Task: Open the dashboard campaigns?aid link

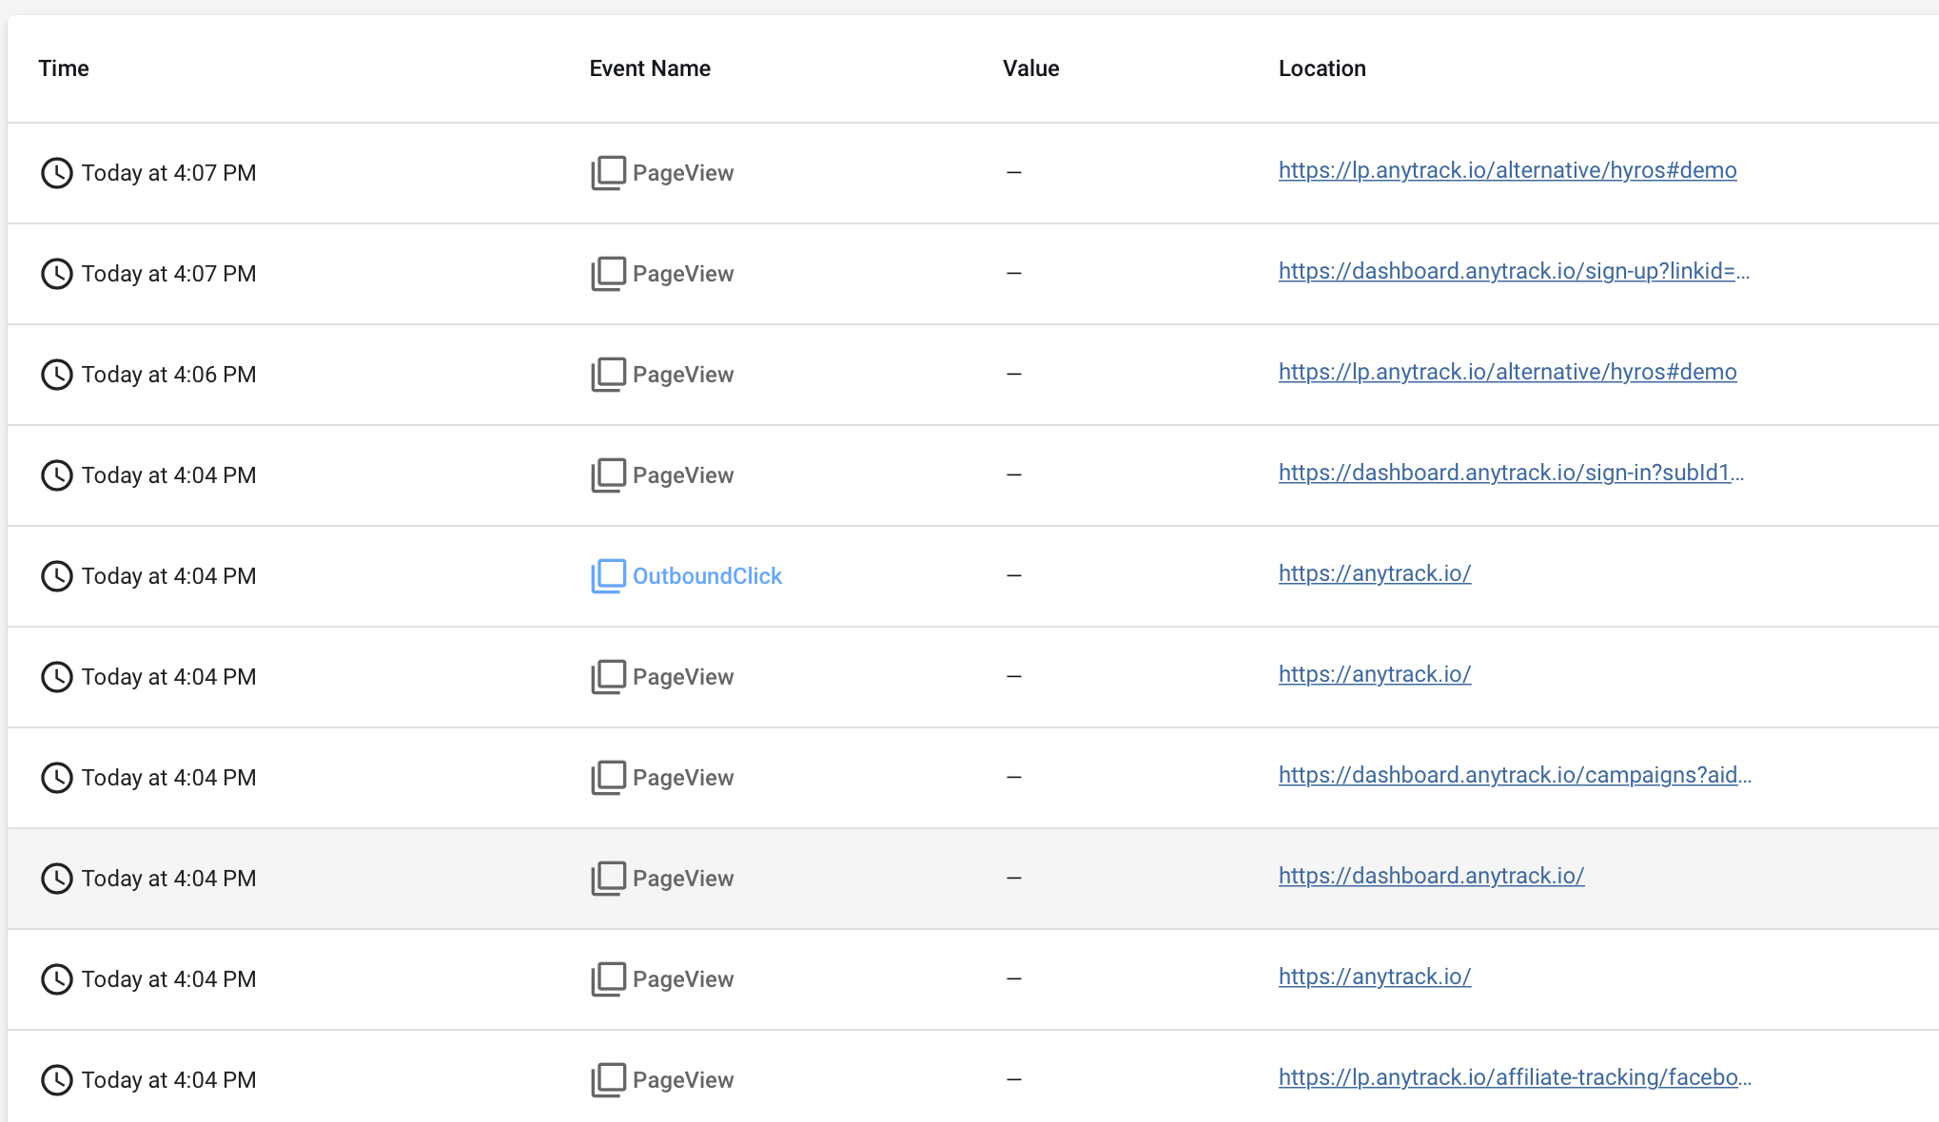Action: coord(1515,775)
